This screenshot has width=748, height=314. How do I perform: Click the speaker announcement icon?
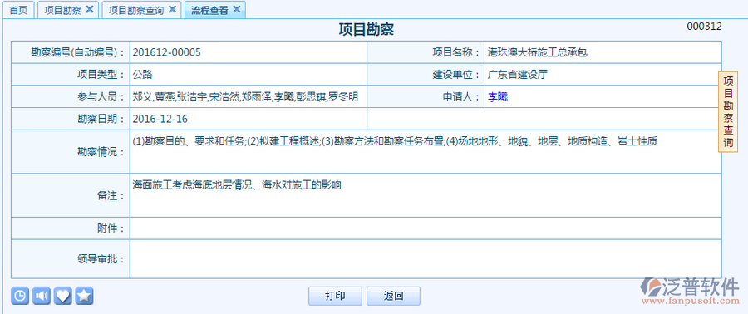(41, 296)
